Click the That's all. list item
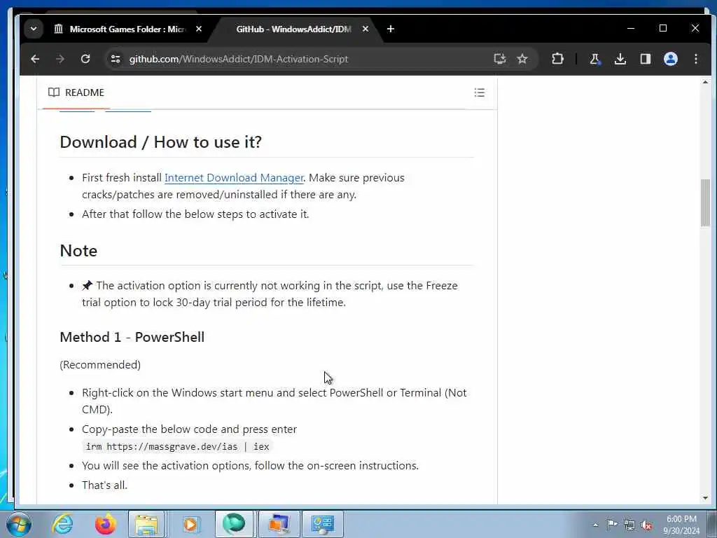Image resolution: width=717 pixels, height=538 pixels. pyautogui.click(x=105, y=485)
